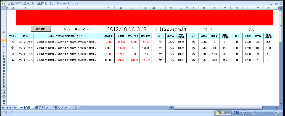Click horizontal scrollbar right arrow

tap(277, 108)
